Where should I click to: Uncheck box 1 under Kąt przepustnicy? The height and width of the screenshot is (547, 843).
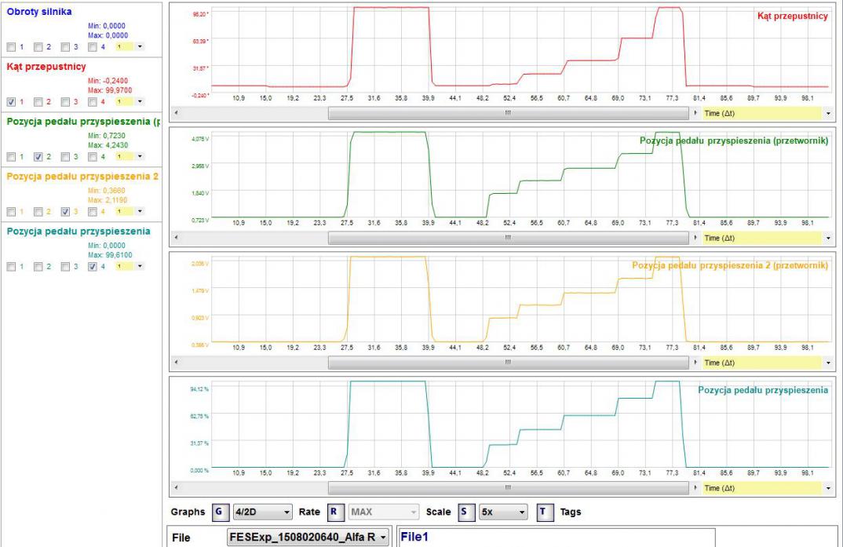tap(11, 102)
